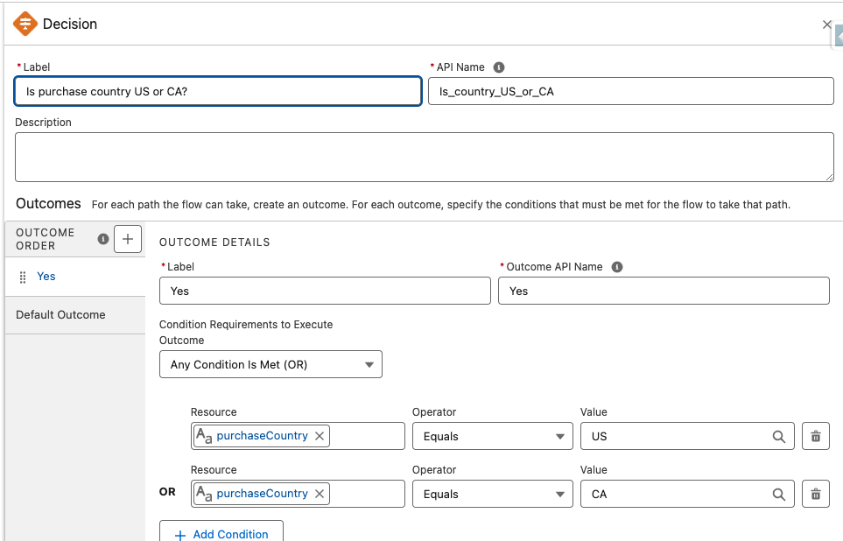Open the API Name info tooltip icon
Viewport: 843px width, 541px height.
click(x=499, y=67)
